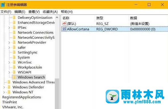Image resolution: width=168 pixels, height=109 pixels.
Task: Click the IPSec folder icon
Action: 14,28
